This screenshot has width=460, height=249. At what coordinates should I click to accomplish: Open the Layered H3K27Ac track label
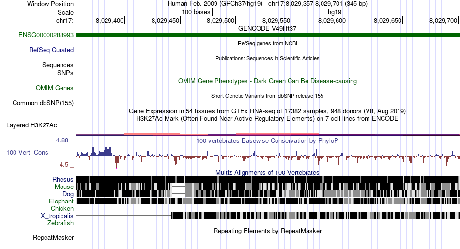pyautogui.click(x=31, y=125)
